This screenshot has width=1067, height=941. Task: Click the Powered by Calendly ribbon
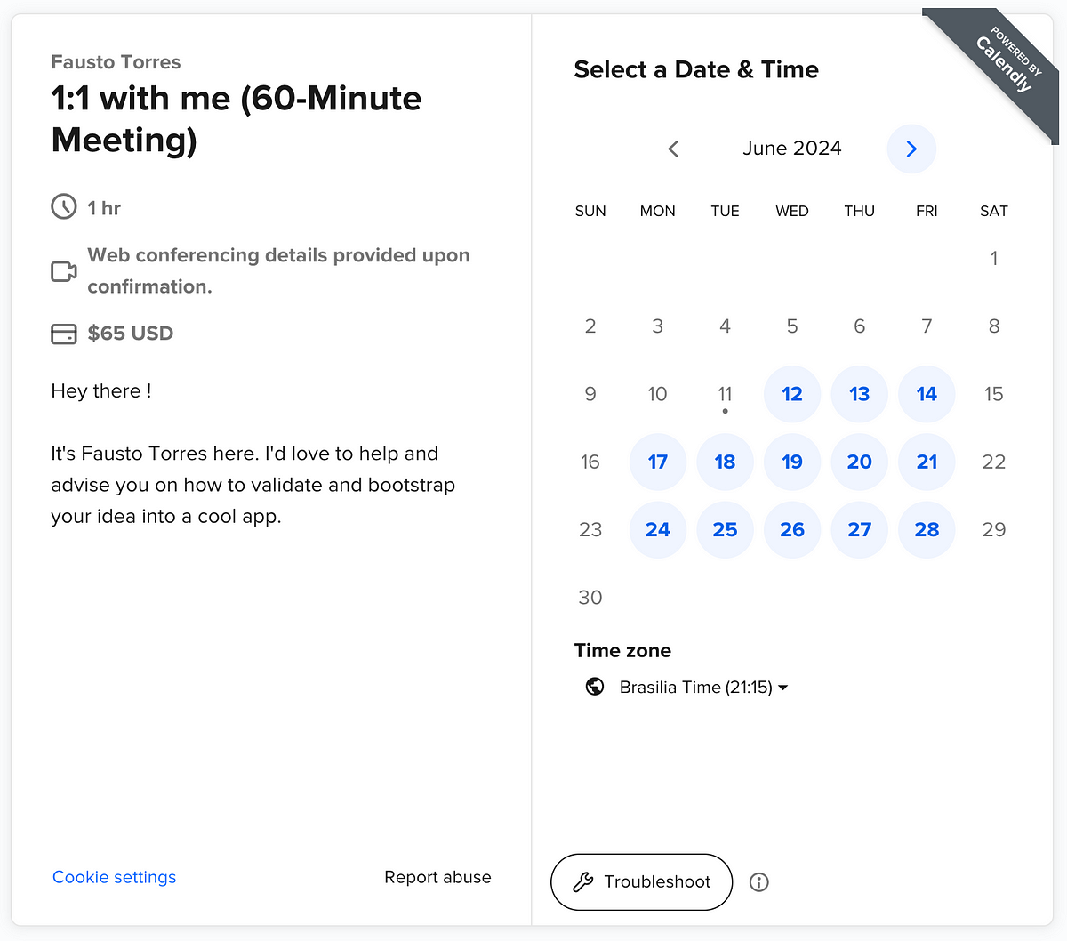pyautogui.click(x=1005, y=62)
